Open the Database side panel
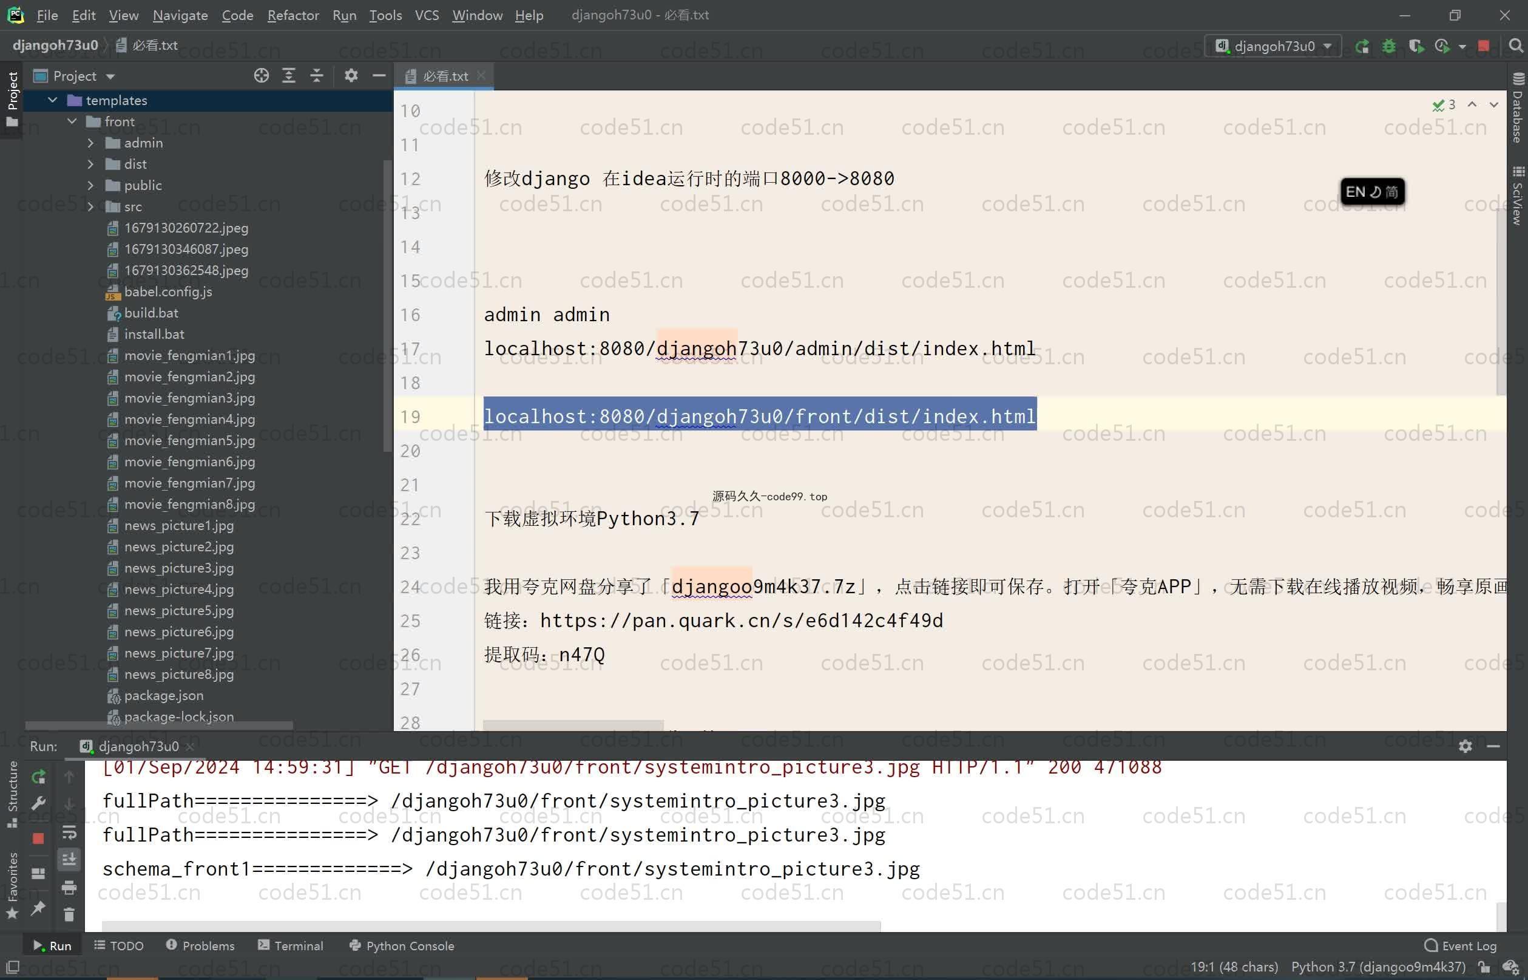 coord(1518,107)
